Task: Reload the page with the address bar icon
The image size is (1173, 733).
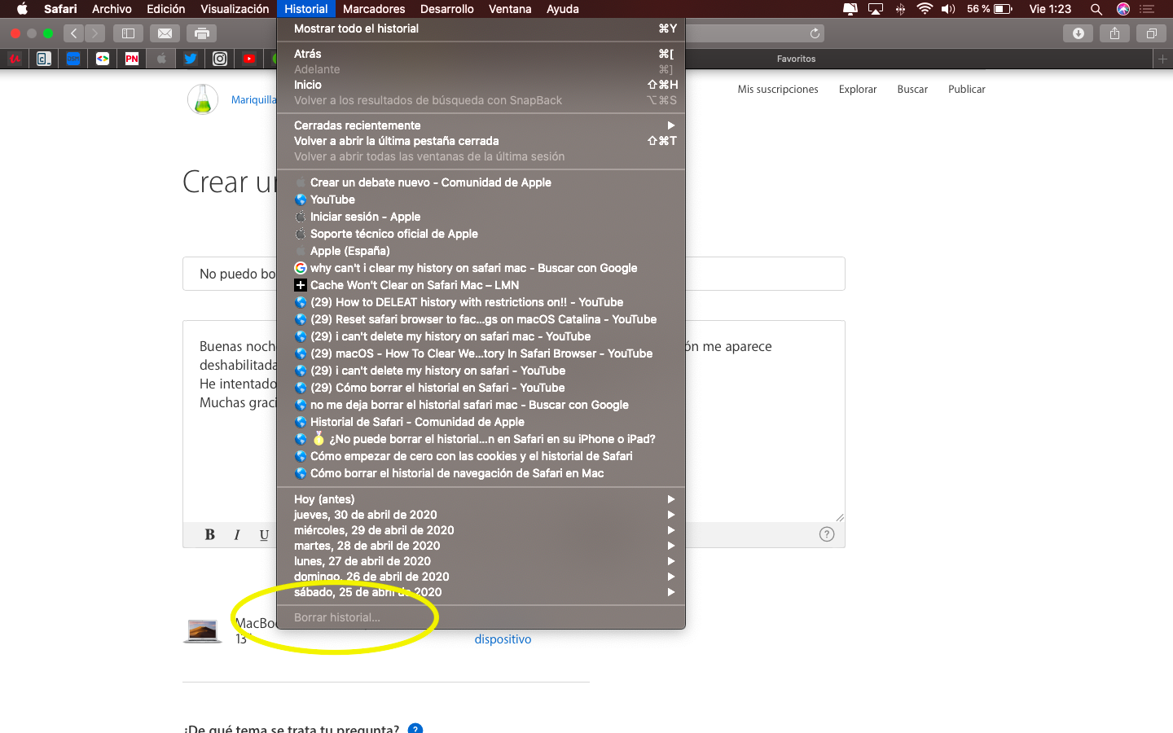Action: pyautogui.click(x=815, y=33)
